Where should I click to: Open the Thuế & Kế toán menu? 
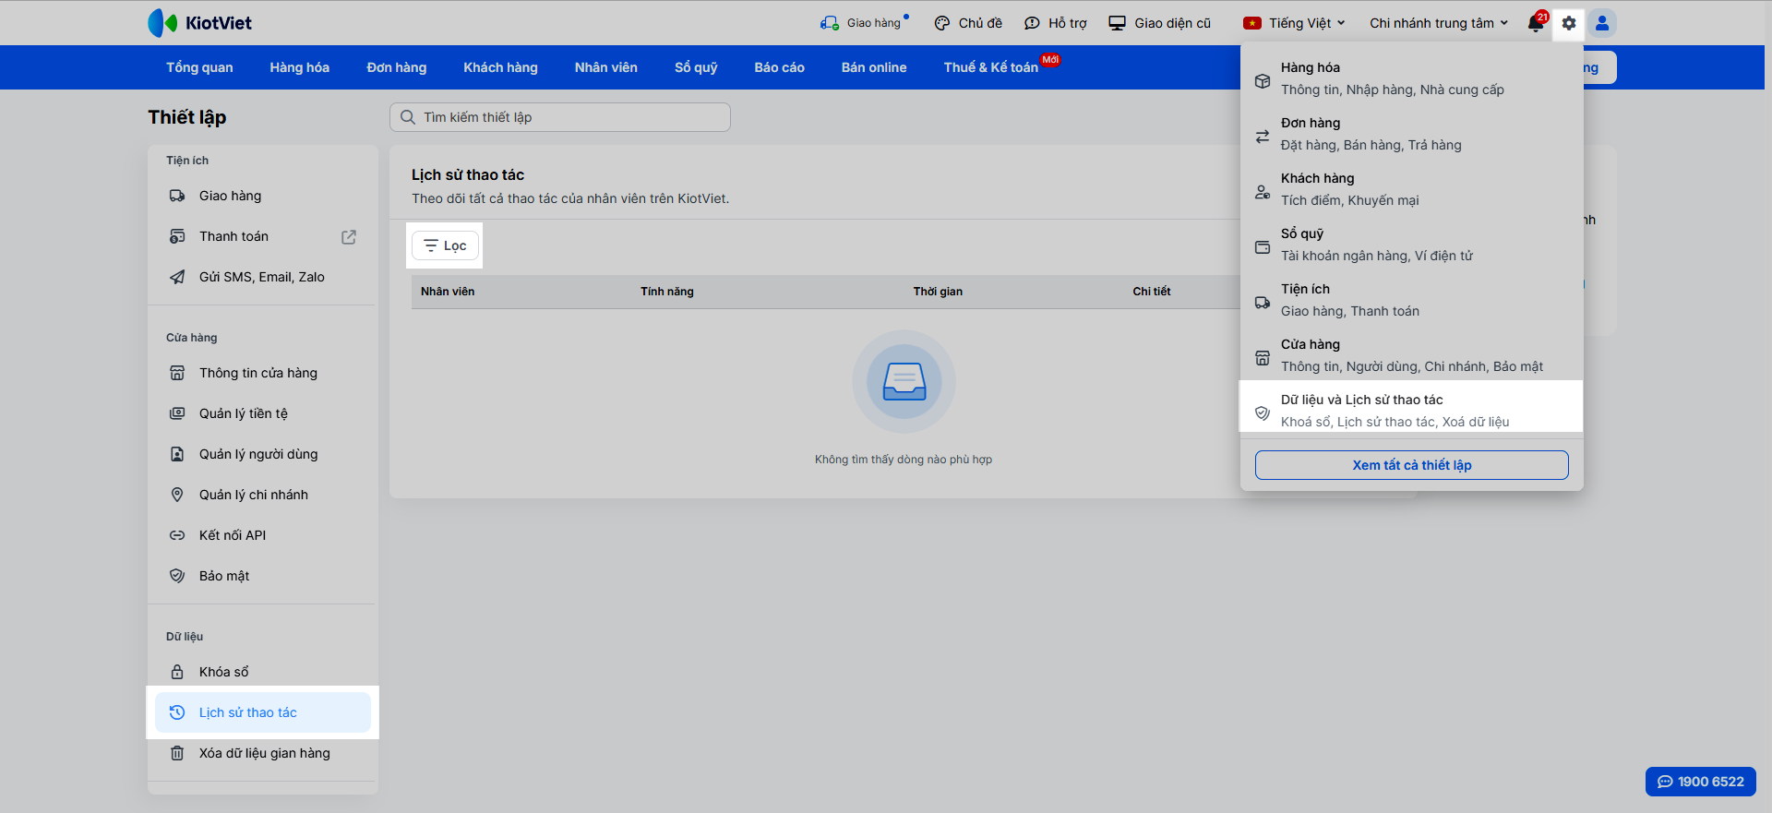pos(991,67)
